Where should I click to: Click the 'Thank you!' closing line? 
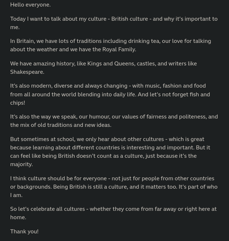click(x=24, y=232)
